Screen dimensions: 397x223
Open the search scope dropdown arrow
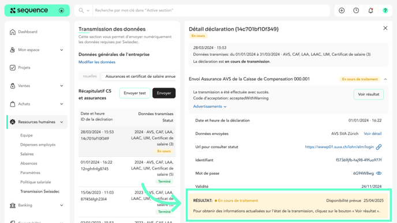[88, 10]
